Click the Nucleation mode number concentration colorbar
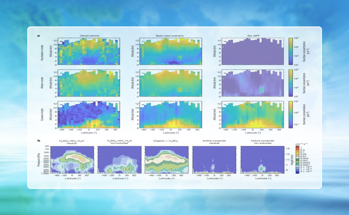 (x=291, y=51)
